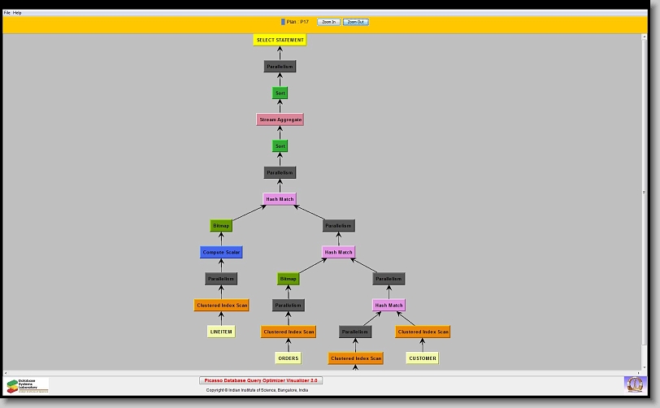Click the Picasso Database Query Optimizer Visualizer label
The height and width of the screenshot is (408, 660).
click(x=261, y=380)
